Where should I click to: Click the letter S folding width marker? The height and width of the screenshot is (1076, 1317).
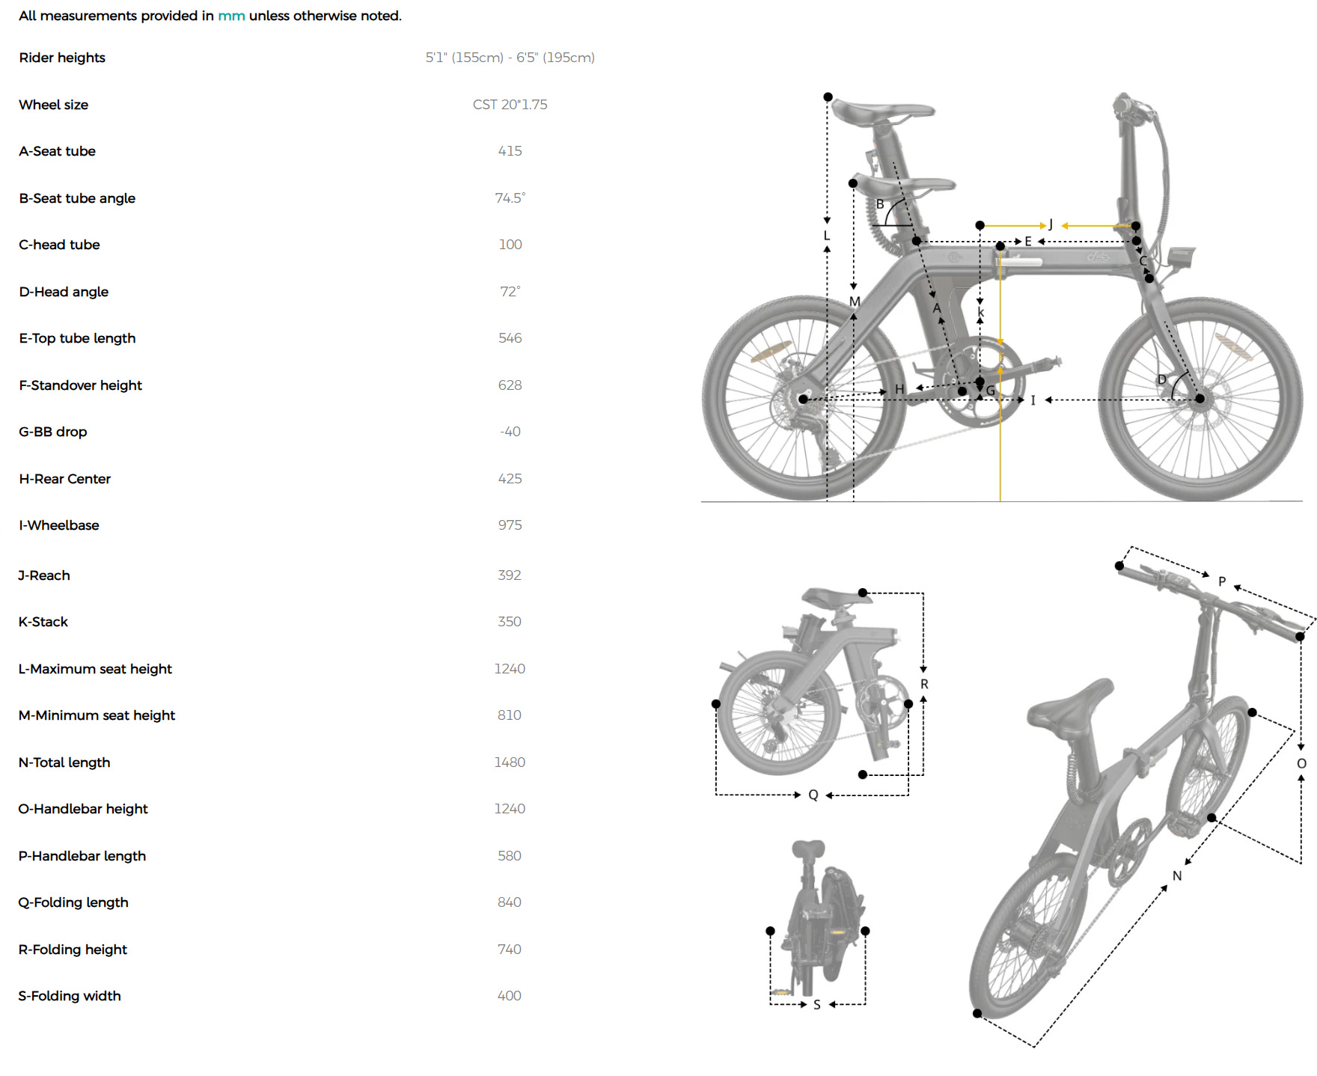817,1005
